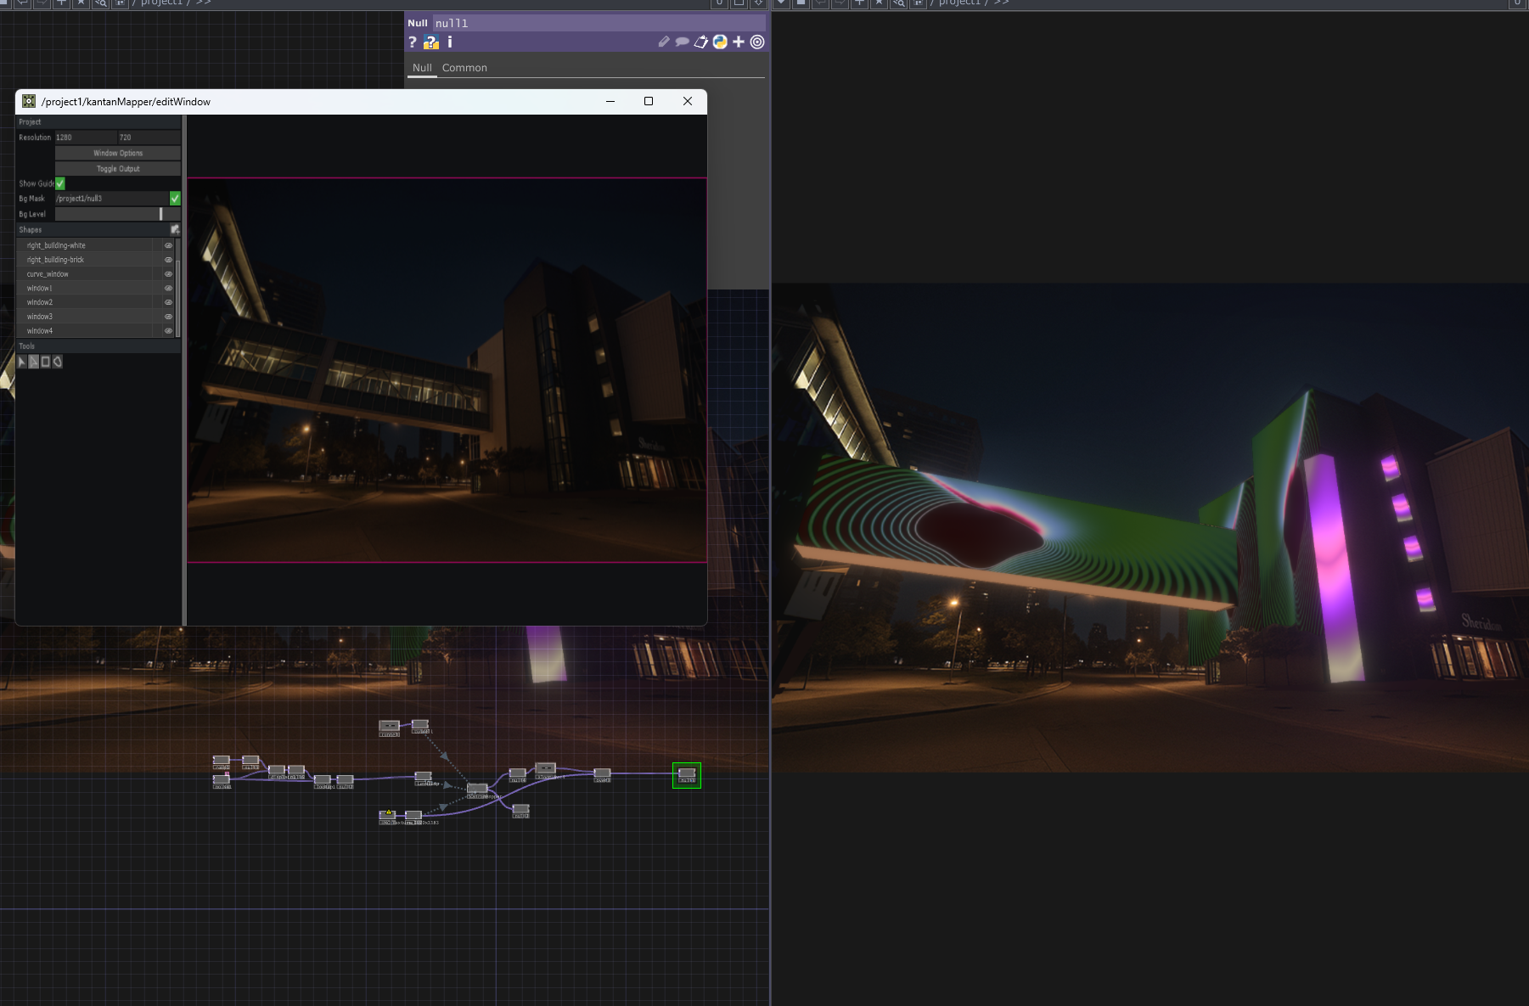Uncheck the Show Guide checkbox
Viewport: 1529px width, 1006px height.
(x=59, y=183)
